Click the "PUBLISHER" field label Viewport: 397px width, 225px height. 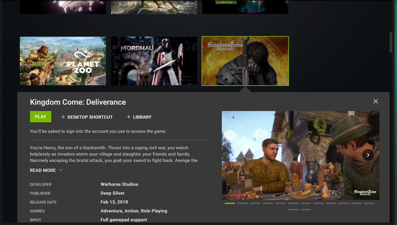pos(40,193)
